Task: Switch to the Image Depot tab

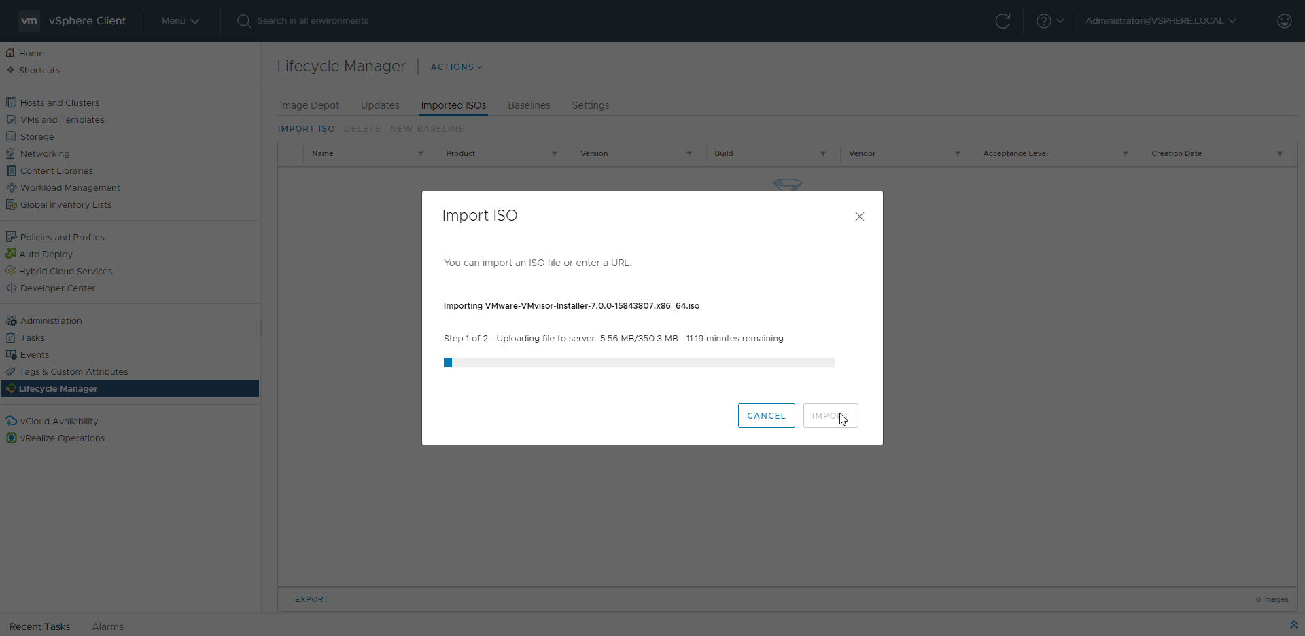Action: click(x=309, y=105)
